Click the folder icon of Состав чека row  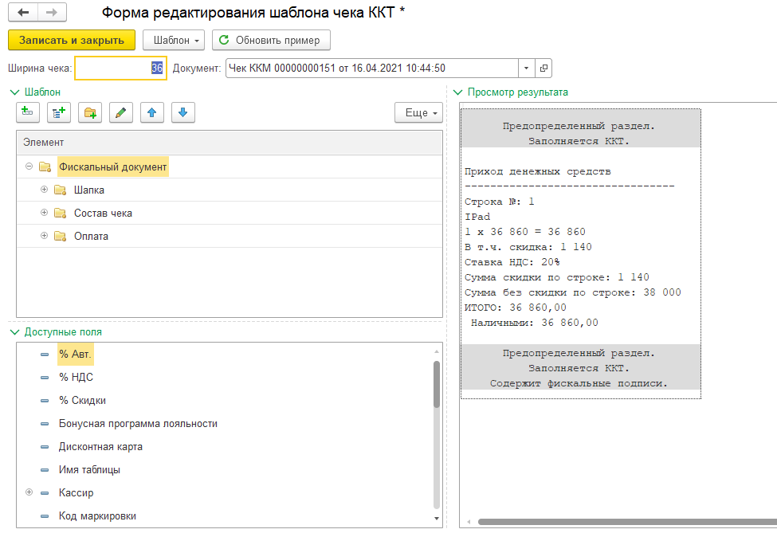tap(60, 213)
